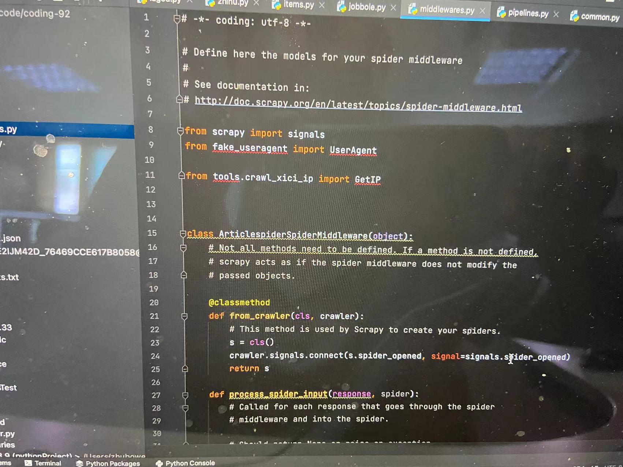The height and width of the screenshot is (467, 623).
Task: Open the pipelines.py editor tab
Action: pyautogui.click(x=528, y=13)
